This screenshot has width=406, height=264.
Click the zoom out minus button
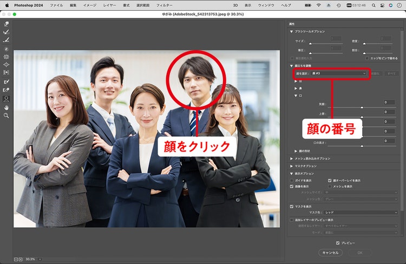coord(16,259)
